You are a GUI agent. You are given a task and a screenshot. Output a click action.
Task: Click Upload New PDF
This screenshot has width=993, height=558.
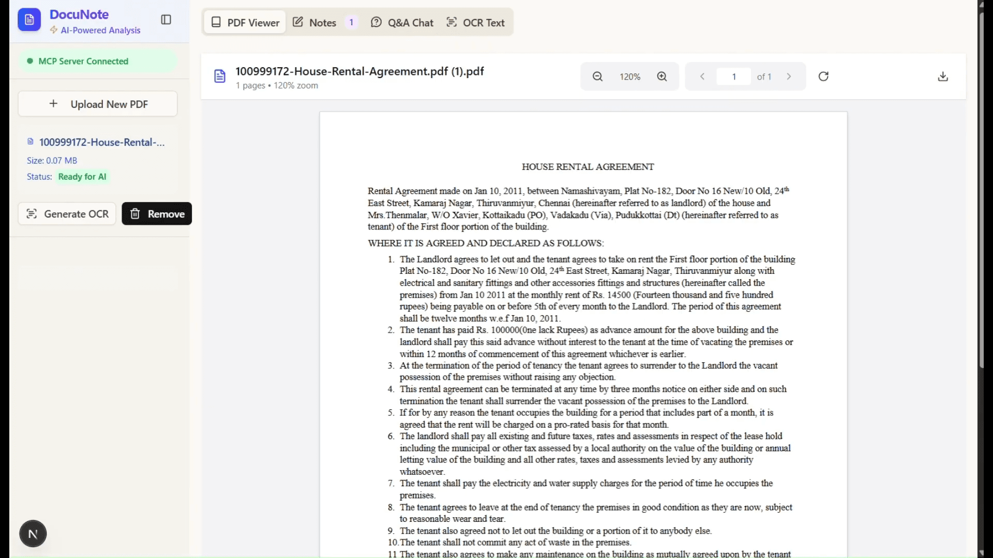tap(97, 104)
